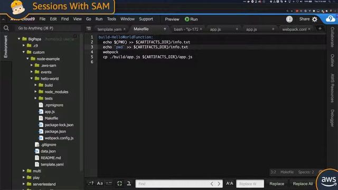The height and width of the screenshot is (190, 338).
Task: Toggle regular expression search option
Action: point(91,184)
